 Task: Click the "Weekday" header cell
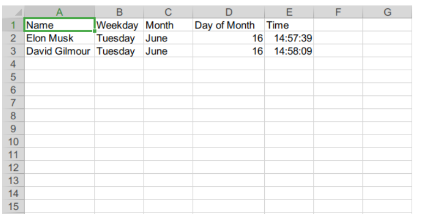119,25
